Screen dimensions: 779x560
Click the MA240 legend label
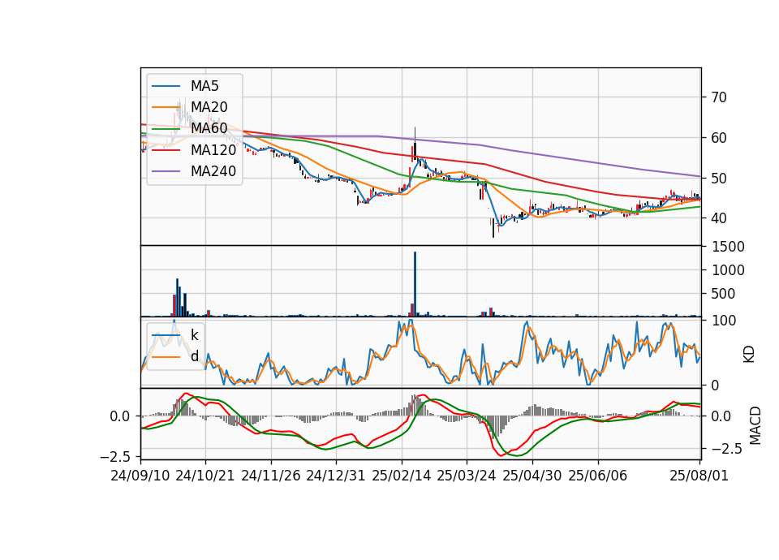click(213, 171)
